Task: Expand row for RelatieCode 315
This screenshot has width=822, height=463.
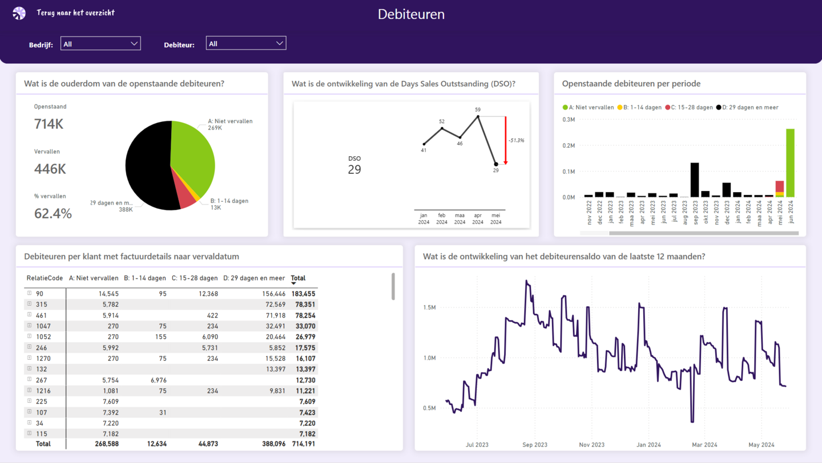Action: [x=30, y=304]
